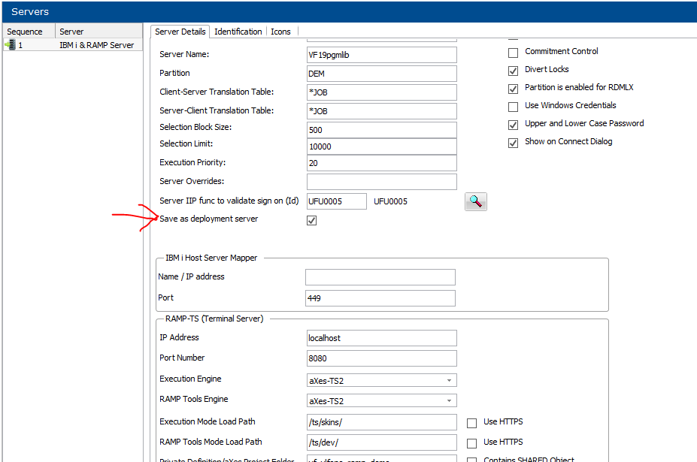Toggle Partition is enabled for RDMLX checkbox
697x462 pixels.
click(x=513, y=89)
